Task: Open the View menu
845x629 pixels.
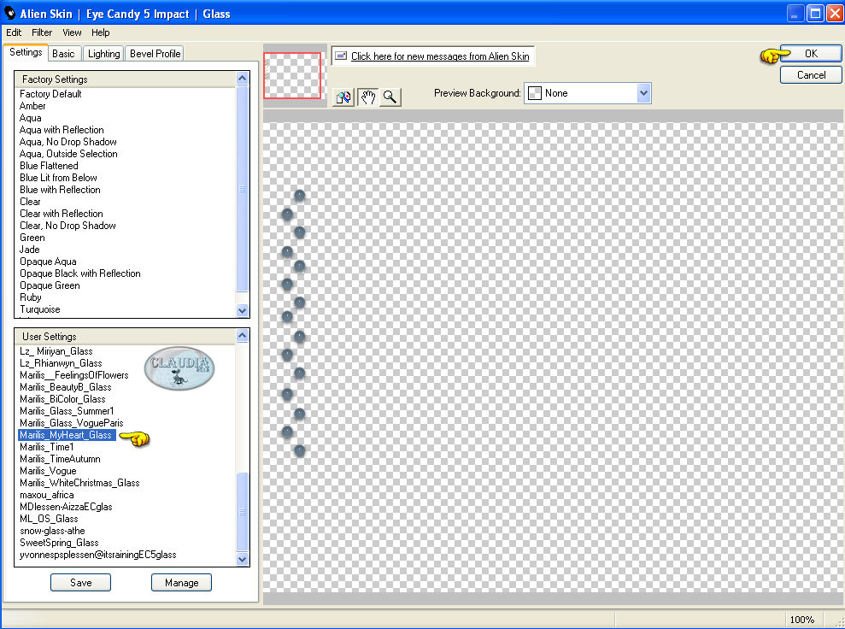Action: (x=72, y=32)
